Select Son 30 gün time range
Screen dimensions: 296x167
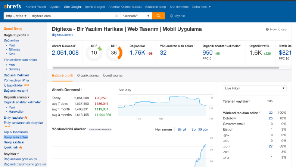(x=200, y=130)
